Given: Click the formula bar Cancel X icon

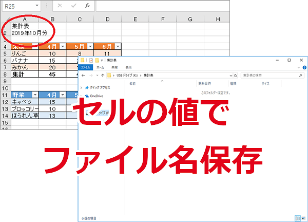Looking at the screenshot, I should [x=60, y=6].
